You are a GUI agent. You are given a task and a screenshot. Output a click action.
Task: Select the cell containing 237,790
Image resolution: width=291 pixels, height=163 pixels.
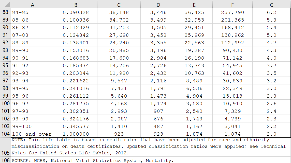[x=232, y=12]
